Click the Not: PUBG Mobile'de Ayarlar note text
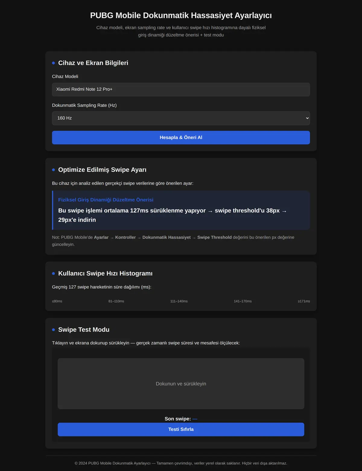 coord(173,241)
